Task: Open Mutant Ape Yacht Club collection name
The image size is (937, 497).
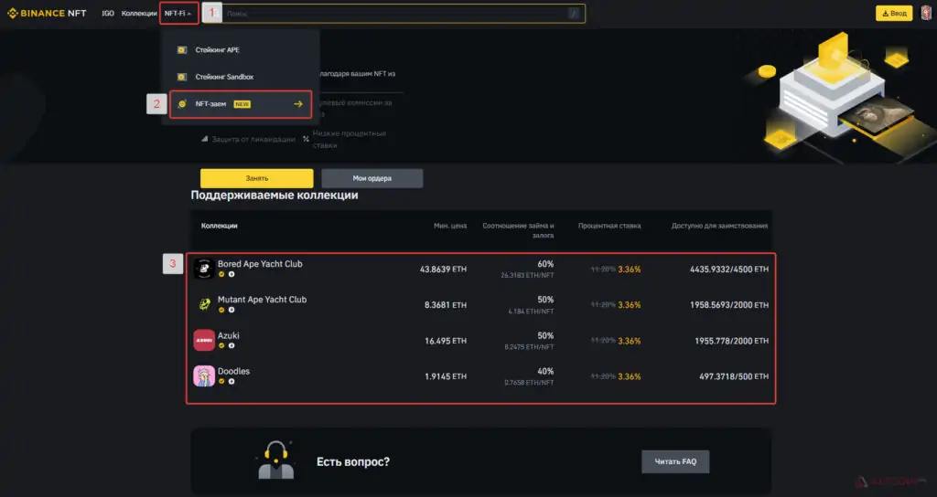Action: pos(262,300)
